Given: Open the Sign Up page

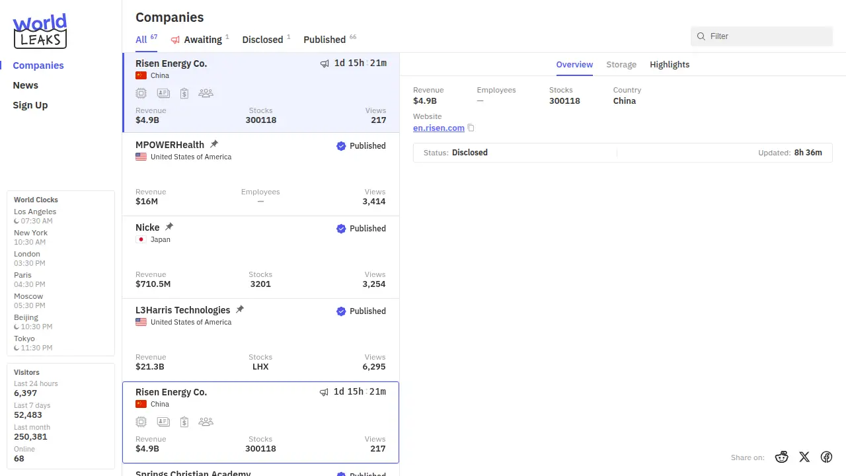Looking at the screenshot, I should [x=30, y=105].
